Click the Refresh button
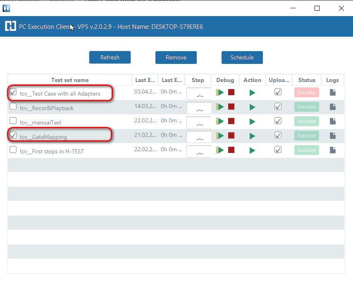353x282 pixels. click(x=110, y=57)
